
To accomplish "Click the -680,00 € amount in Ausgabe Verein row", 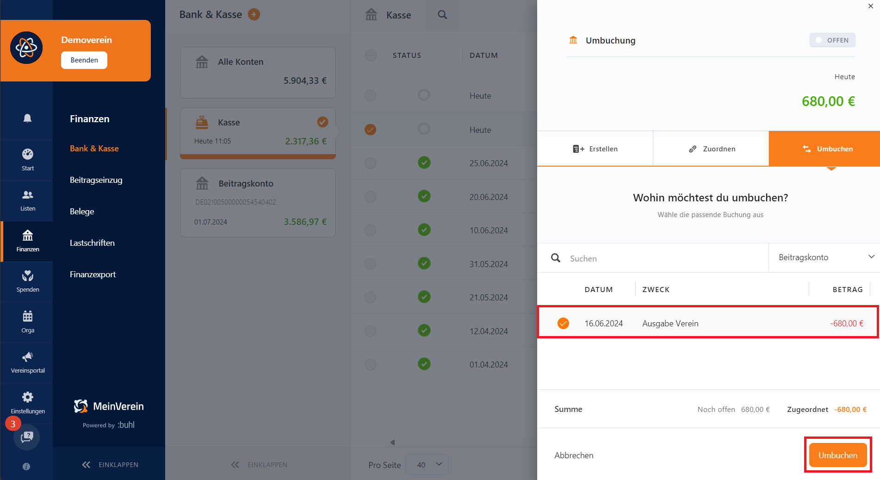I will point(847,323).
